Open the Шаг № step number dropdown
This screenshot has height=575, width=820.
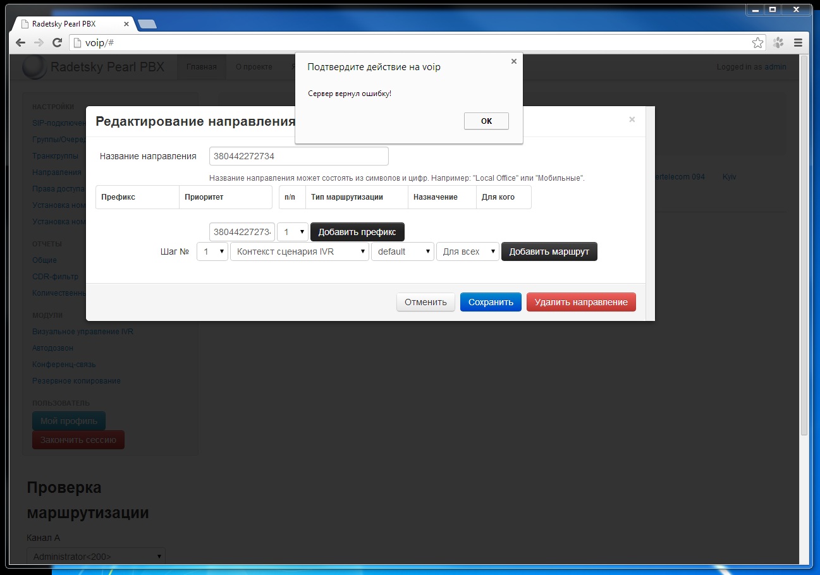tap(212, 251)
